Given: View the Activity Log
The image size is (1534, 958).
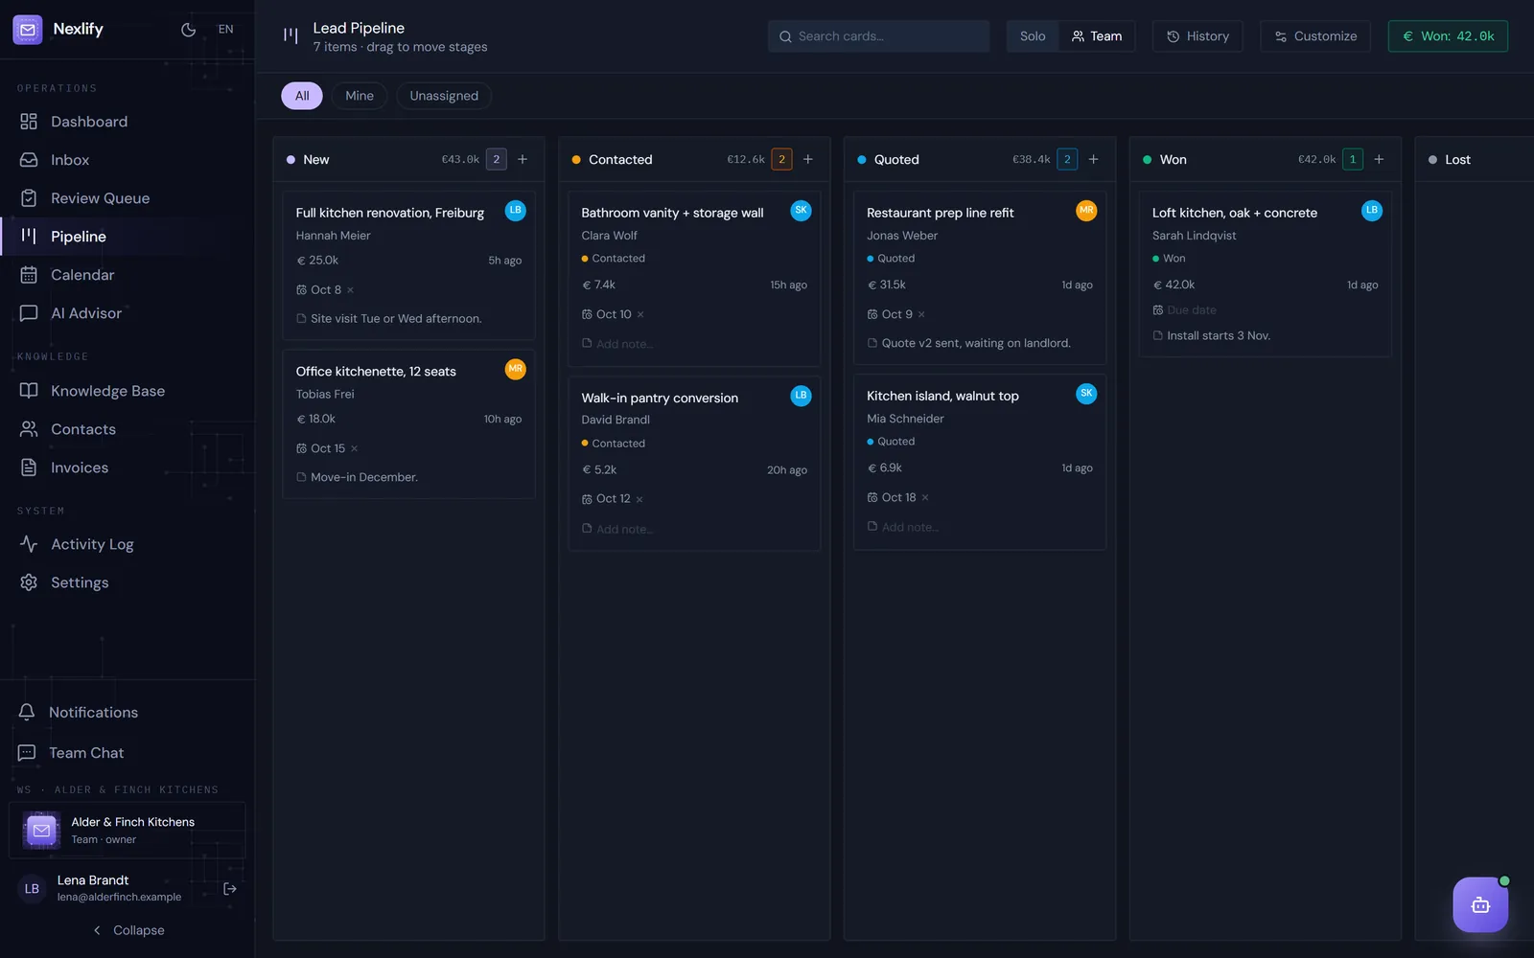Looking at the screenshot, I should tap(128, 544).
